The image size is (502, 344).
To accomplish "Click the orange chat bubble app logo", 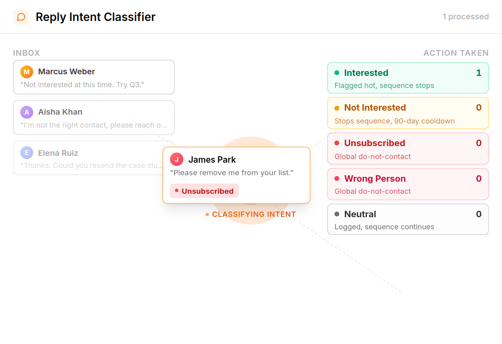I will (21, 17).
